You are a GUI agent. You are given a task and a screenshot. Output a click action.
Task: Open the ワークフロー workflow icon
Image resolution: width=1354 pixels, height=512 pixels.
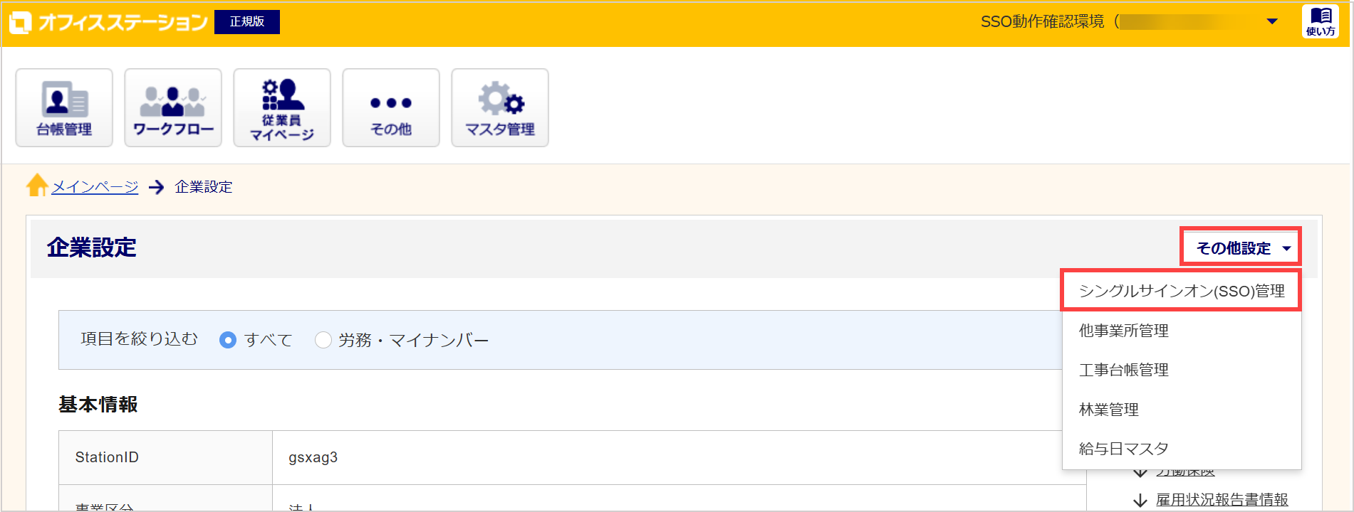tap(173, 108)
